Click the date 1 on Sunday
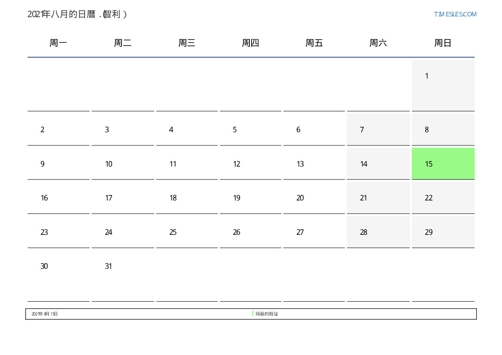 pyautogui.click(x=443, y=85)
